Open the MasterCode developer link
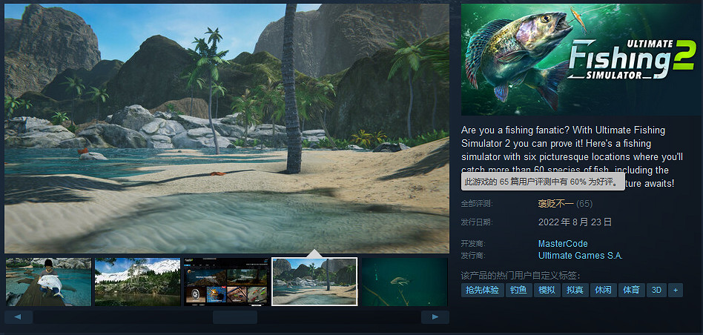 click(x=563, y=244)
